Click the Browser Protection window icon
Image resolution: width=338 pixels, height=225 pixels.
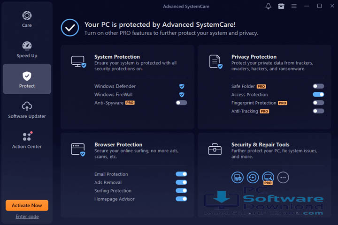point(78,150)
